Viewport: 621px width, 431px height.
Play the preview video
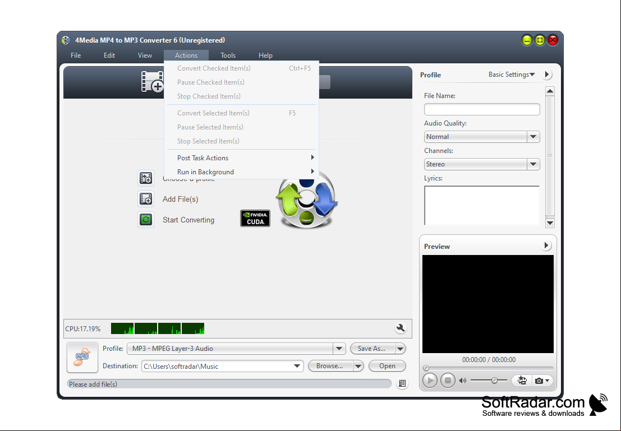(x=430, y=381)
